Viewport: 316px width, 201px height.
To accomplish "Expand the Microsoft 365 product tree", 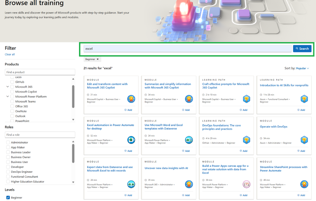I will tap(7, 87).
